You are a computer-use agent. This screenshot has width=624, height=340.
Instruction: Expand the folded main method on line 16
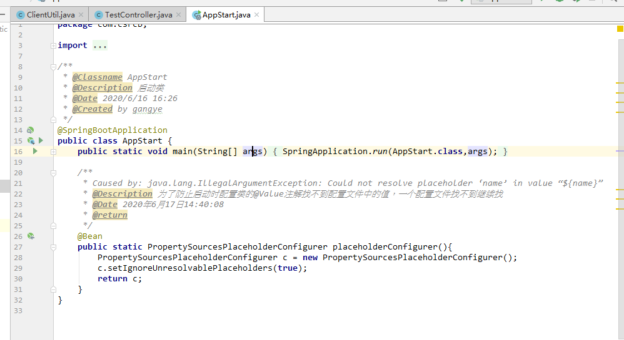(x=53, y=152)
